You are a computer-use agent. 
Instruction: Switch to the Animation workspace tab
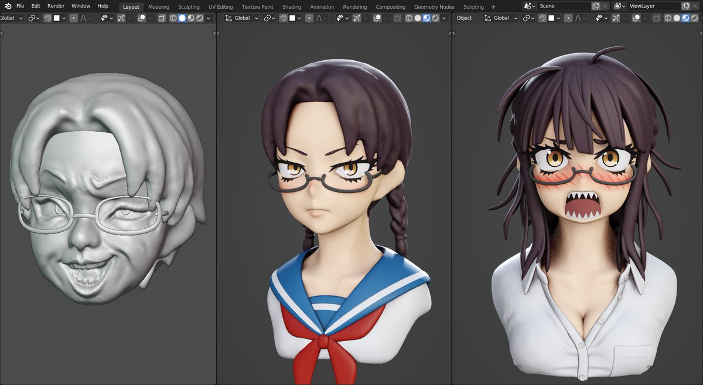point(322,7)
